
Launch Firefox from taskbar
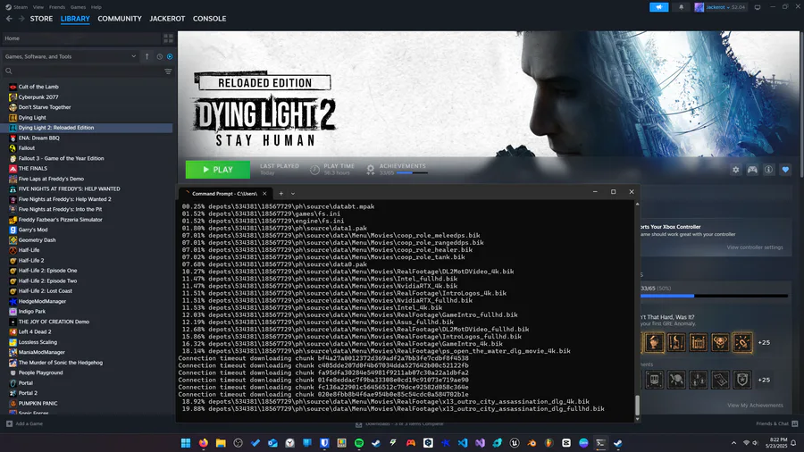point(204,443)
